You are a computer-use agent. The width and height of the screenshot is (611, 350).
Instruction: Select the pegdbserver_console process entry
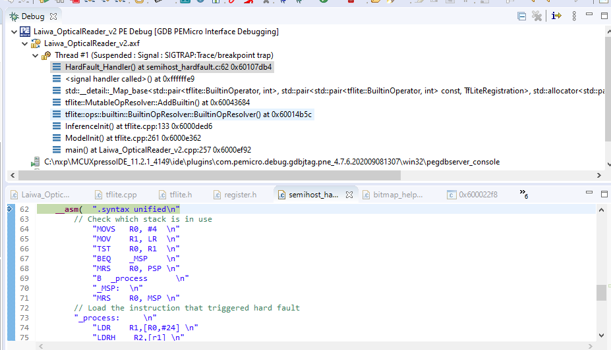tap(272, 162)
